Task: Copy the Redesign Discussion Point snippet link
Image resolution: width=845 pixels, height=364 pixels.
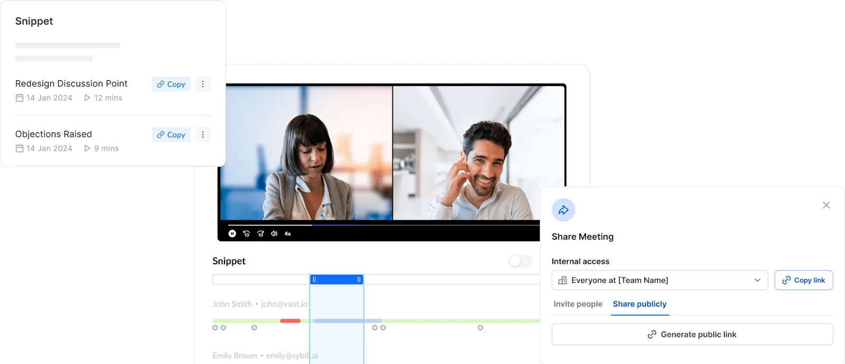Action: coord(171,84)
